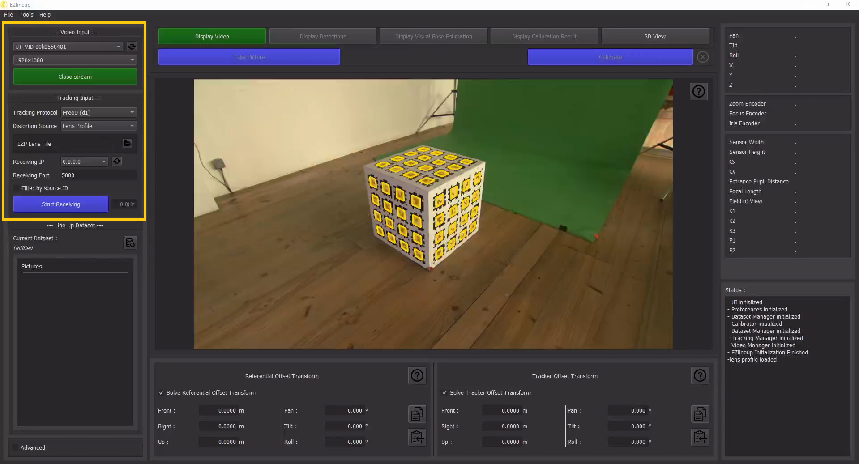The image size is (859, 464).
Task: Open the 1920x1080 resolution dropdown
Action: (75, 60)
